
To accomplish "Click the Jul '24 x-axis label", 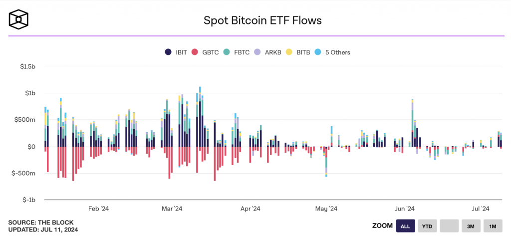I will pyautogui.click(x=481, y=209).
